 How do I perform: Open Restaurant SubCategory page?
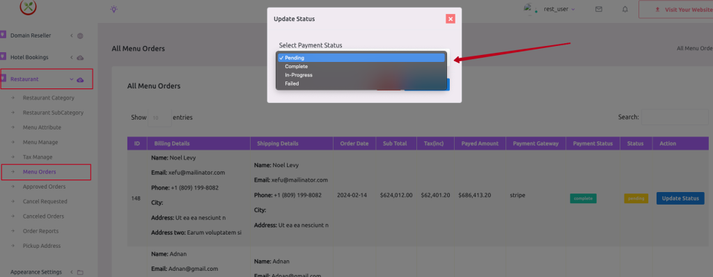pyautogui.click(x=53, y=112)
